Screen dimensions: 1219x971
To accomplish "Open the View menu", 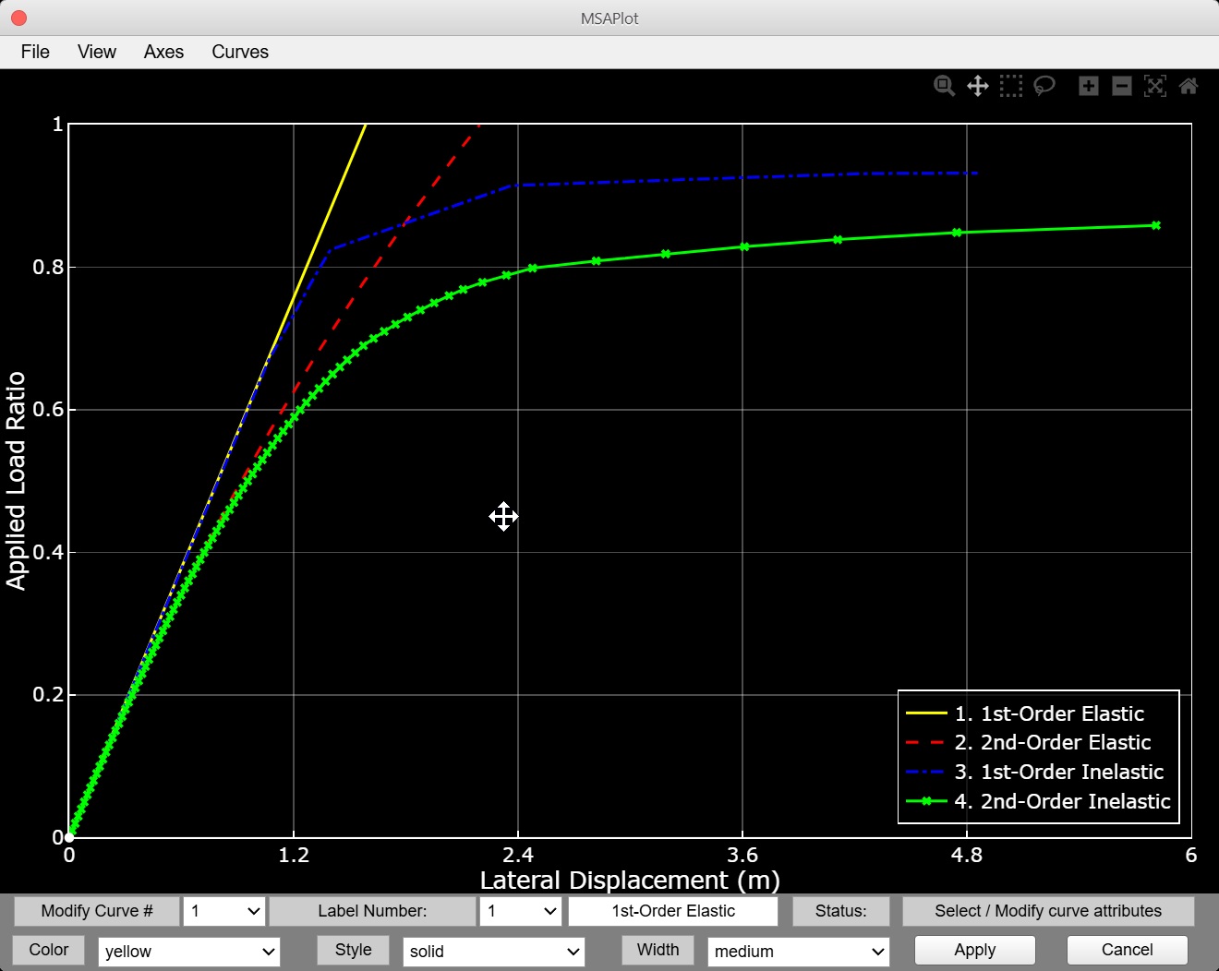I will tap(97, 52).
